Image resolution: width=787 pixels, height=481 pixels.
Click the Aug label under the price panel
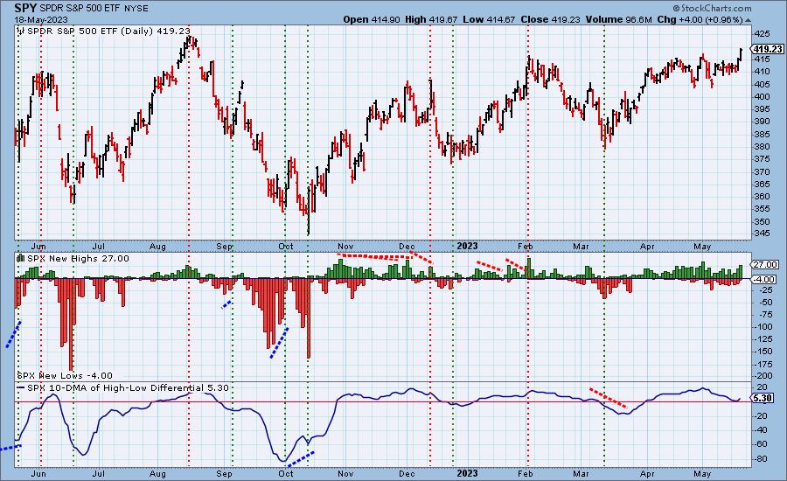[x=157, y=247]
